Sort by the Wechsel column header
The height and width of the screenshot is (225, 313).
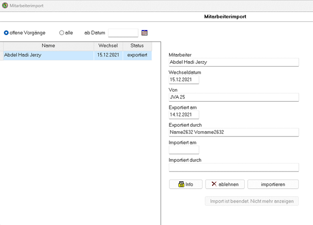pyautogui.click(x=108, y=46)
